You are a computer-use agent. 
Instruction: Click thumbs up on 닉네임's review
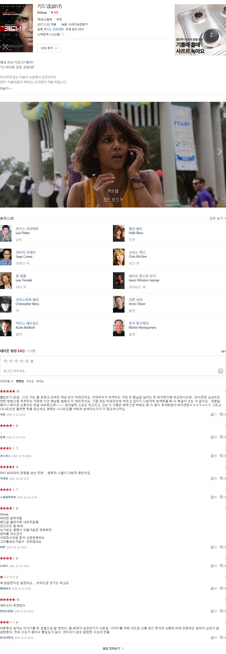213,478
